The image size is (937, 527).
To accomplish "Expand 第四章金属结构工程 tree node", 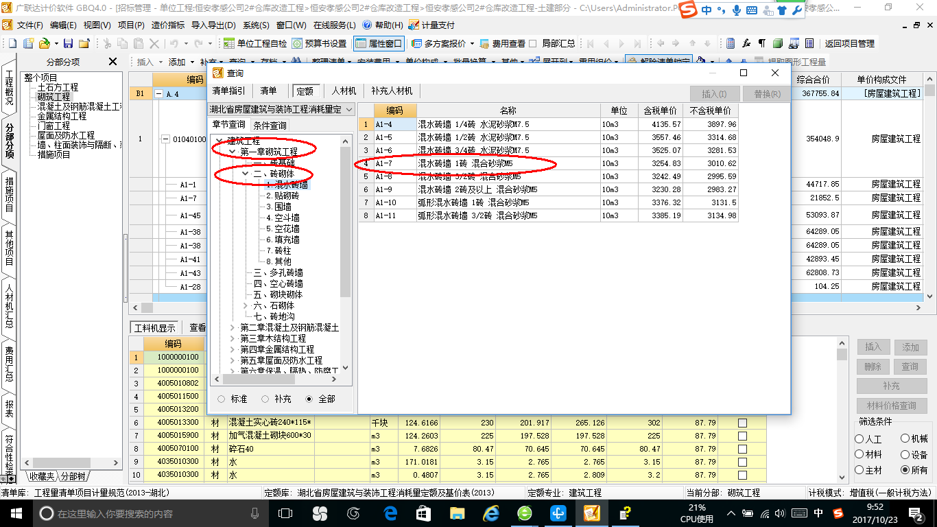I will pyautogui.click(x=232, y=349).
